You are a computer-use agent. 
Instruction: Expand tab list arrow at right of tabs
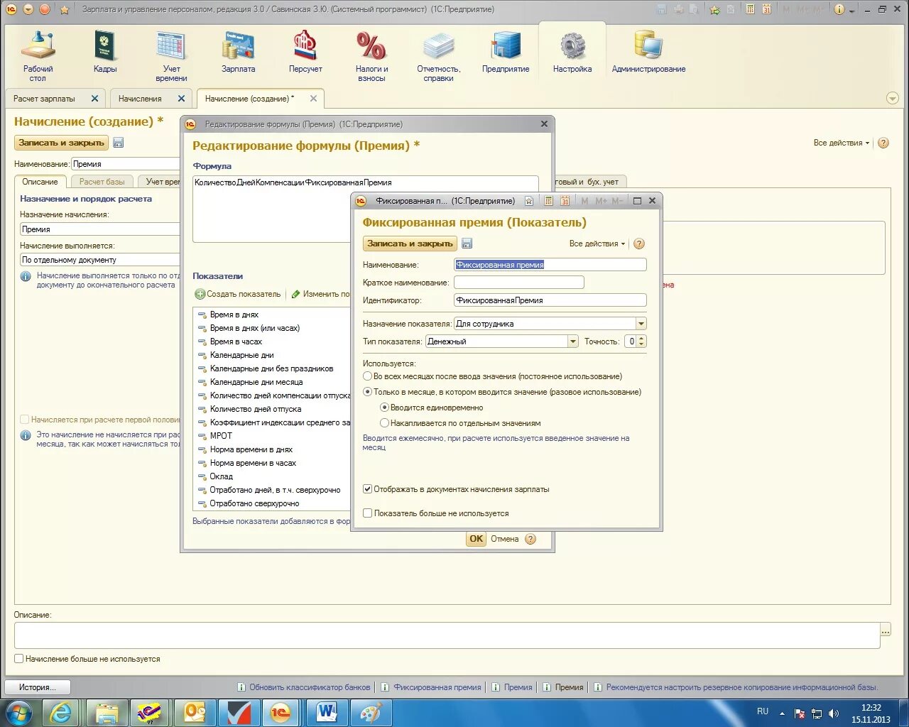(893, 99)
